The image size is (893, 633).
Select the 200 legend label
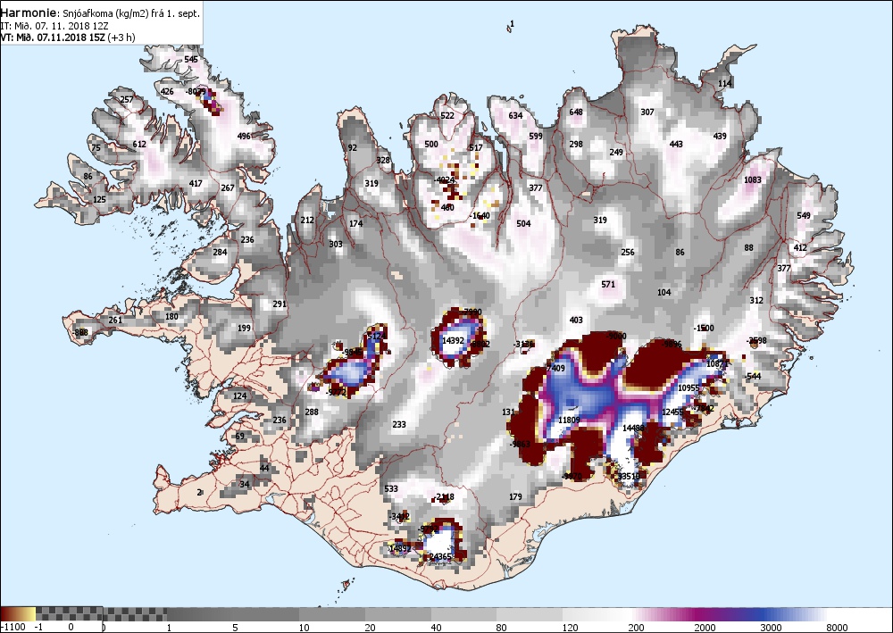point(637,628)
